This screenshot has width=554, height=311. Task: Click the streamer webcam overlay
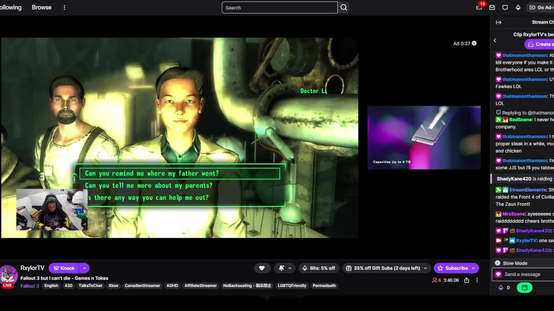click(52, 209)
